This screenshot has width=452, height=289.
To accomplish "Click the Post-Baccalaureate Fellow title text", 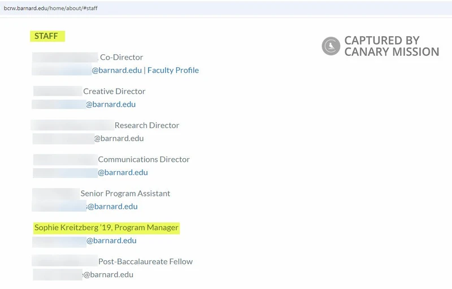I will click(x=145, y=261).
